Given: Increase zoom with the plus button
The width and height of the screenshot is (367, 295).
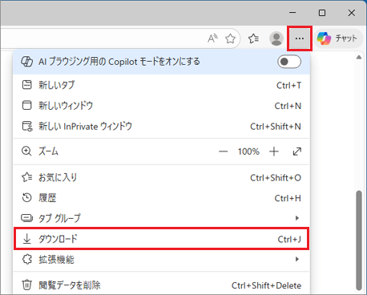Looking at the screenshot, I should tap(274, 152).
